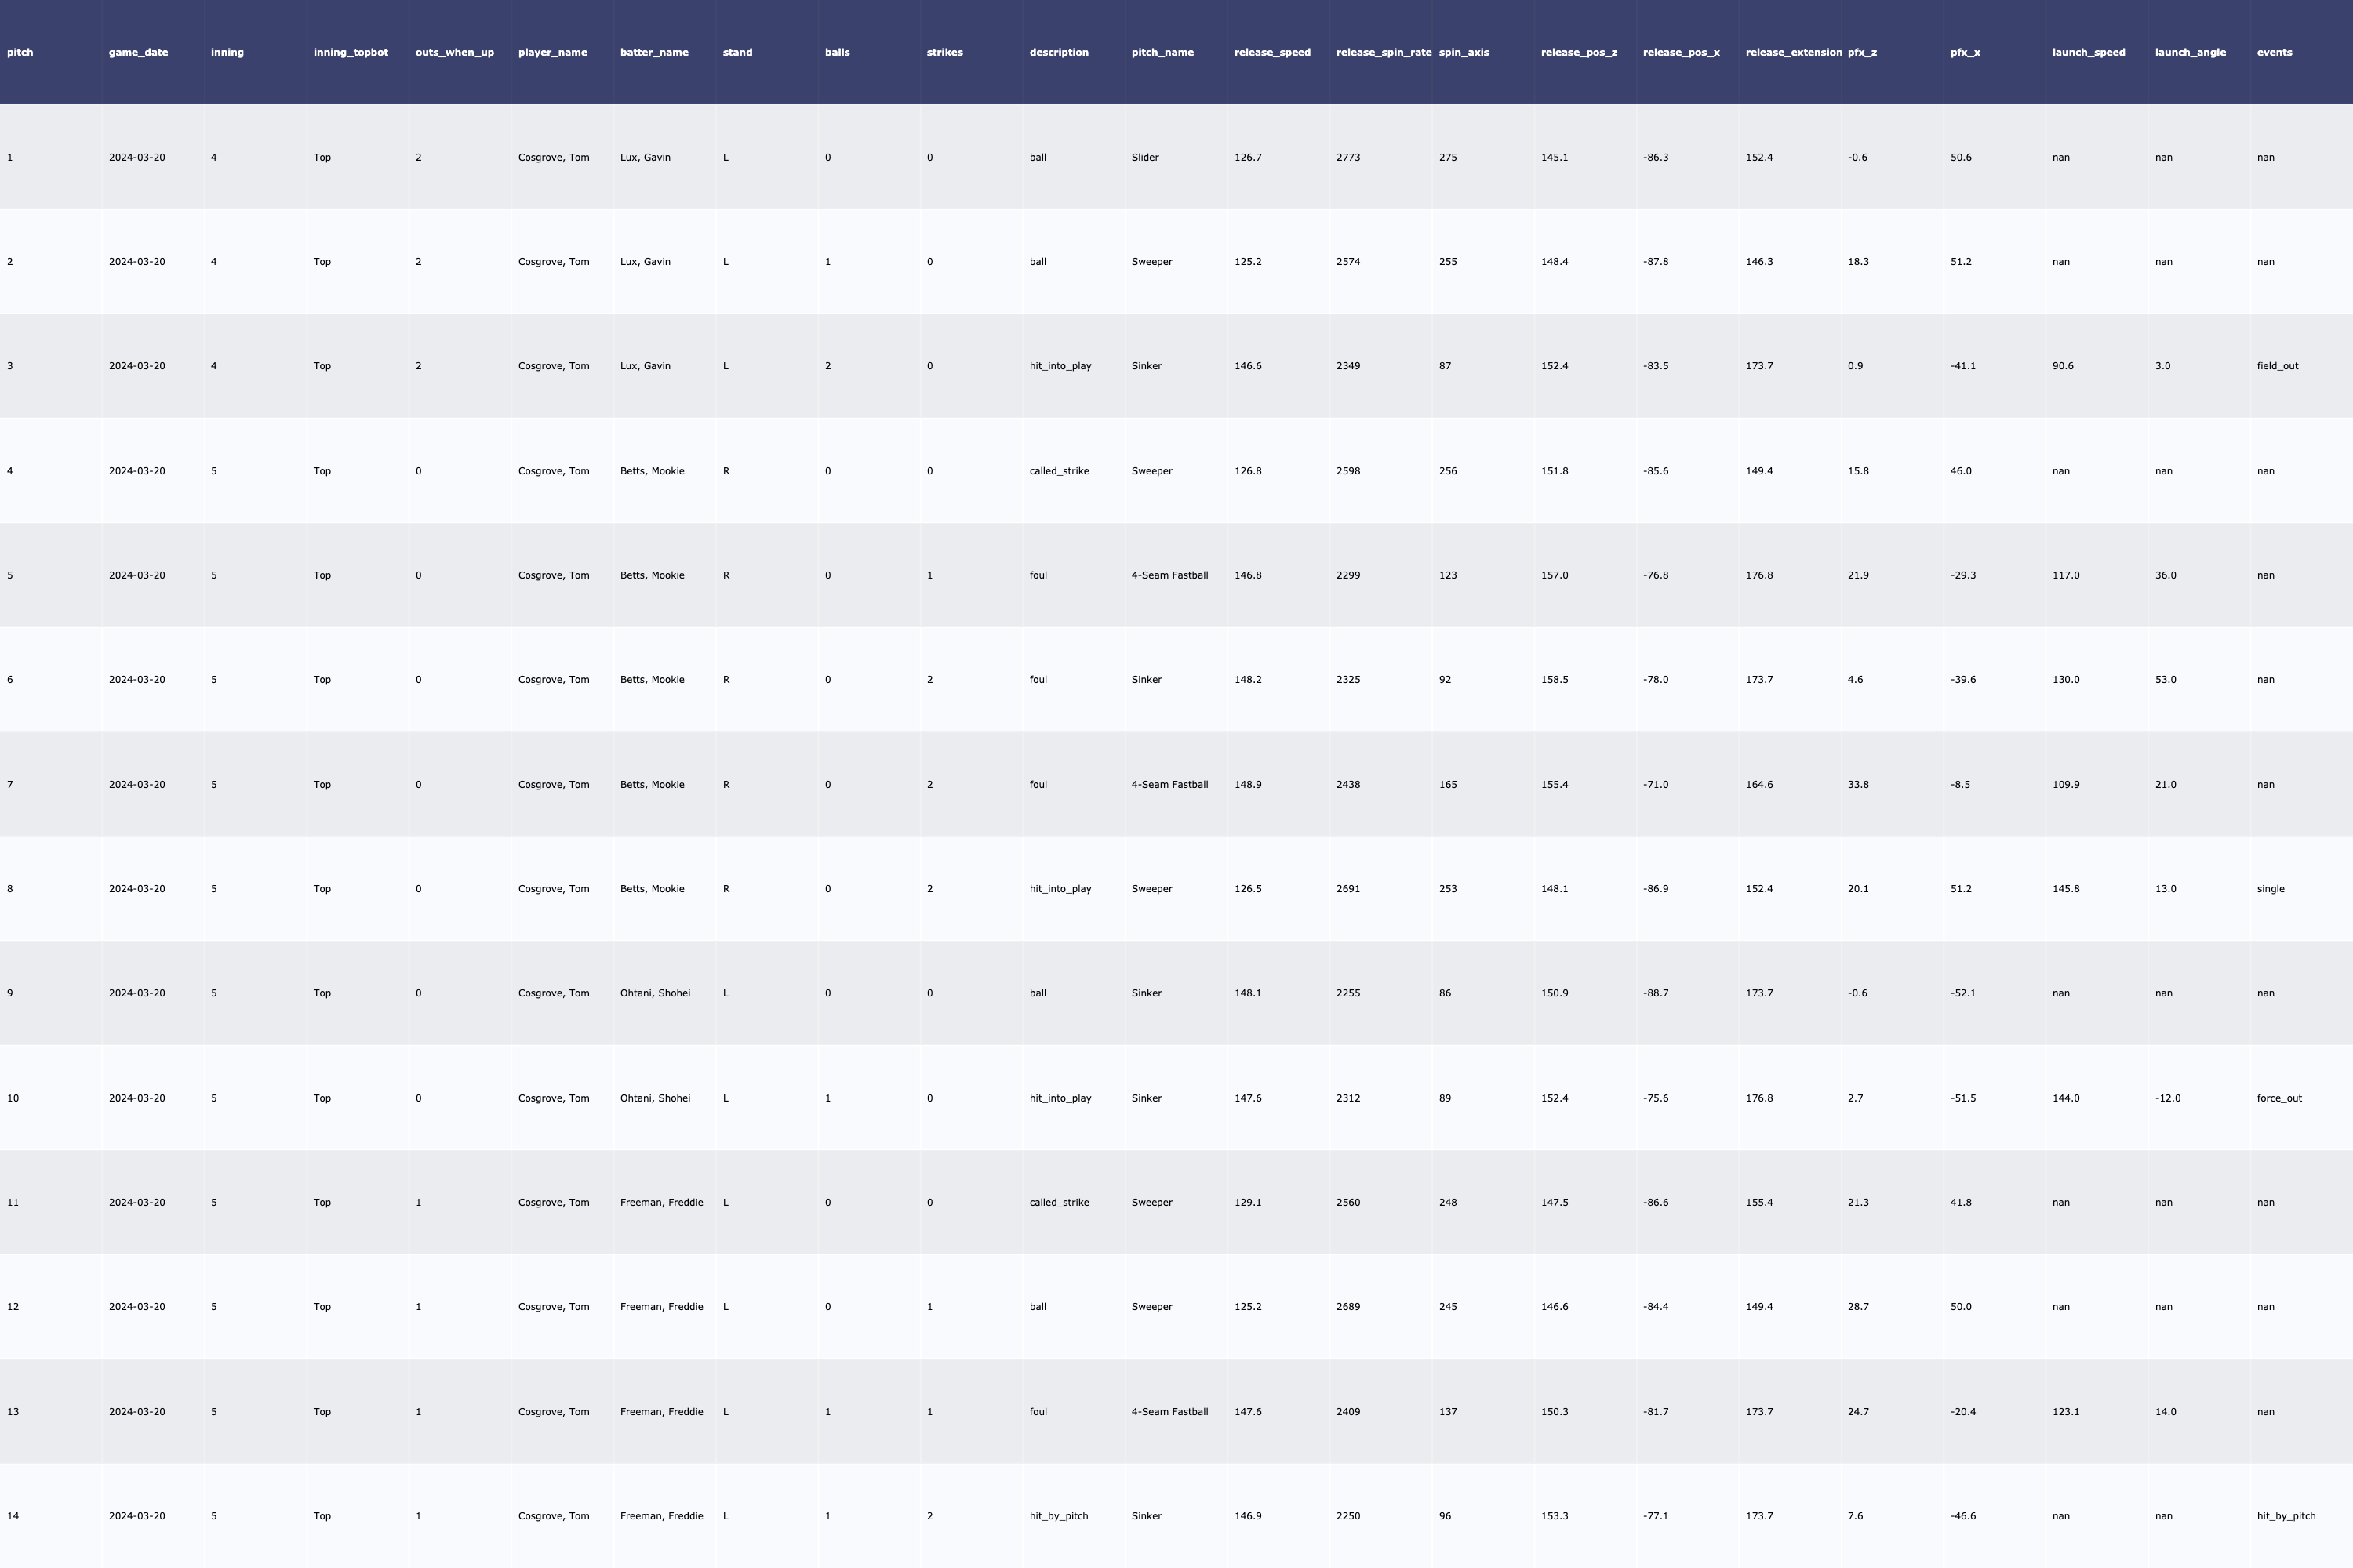Select Betts, Mookie in row 4
This screenshot has width=2353, height=1568.
coord(651,471)
